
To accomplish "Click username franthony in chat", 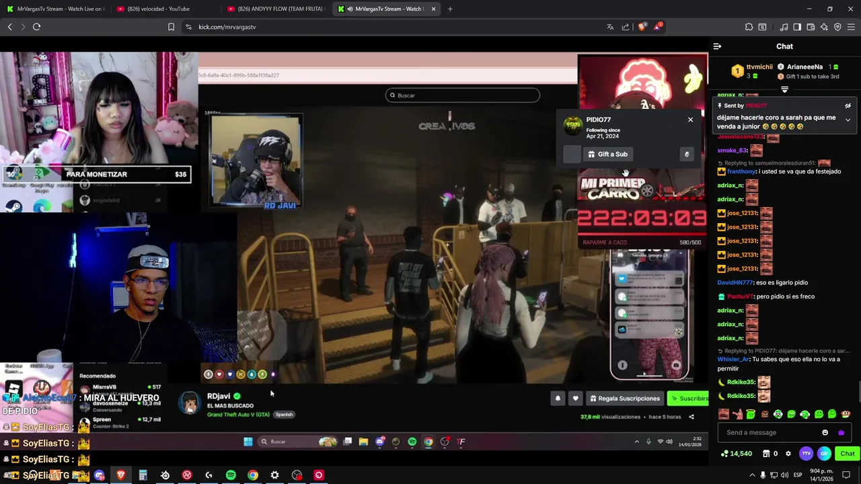I will 741,171.
